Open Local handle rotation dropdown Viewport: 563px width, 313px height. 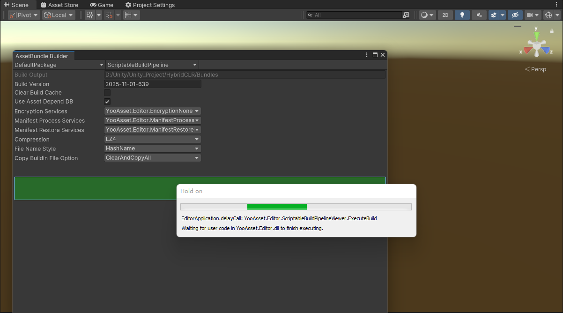pos(59,15)
